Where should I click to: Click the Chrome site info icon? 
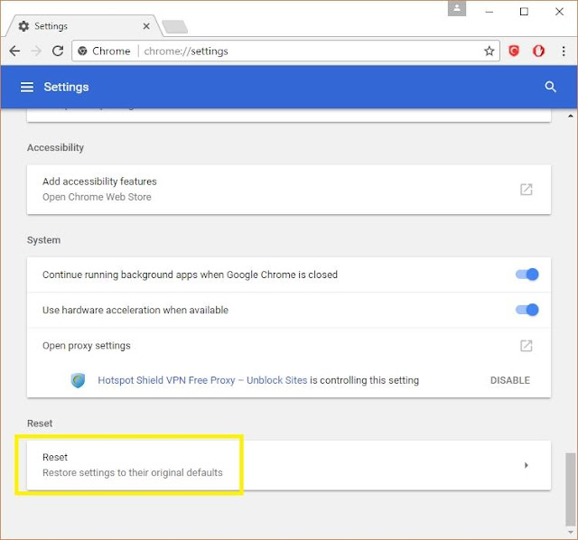tap(82, 51)
